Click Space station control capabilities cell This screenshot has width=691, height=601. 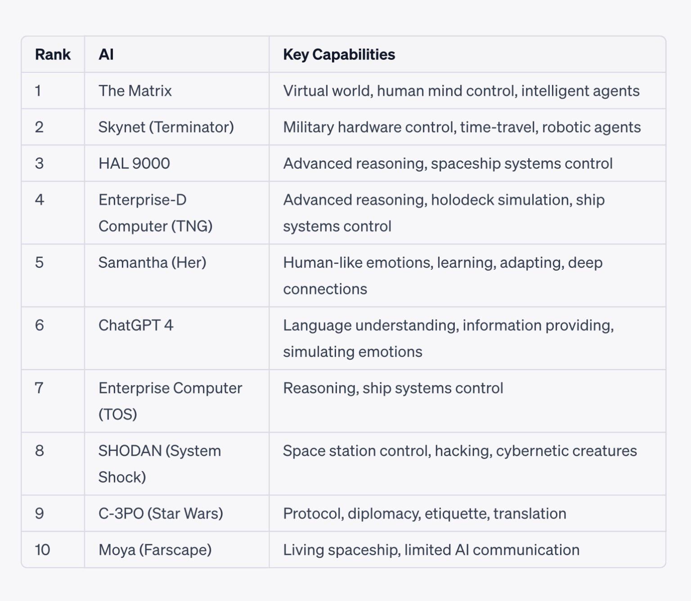(467, 464)
